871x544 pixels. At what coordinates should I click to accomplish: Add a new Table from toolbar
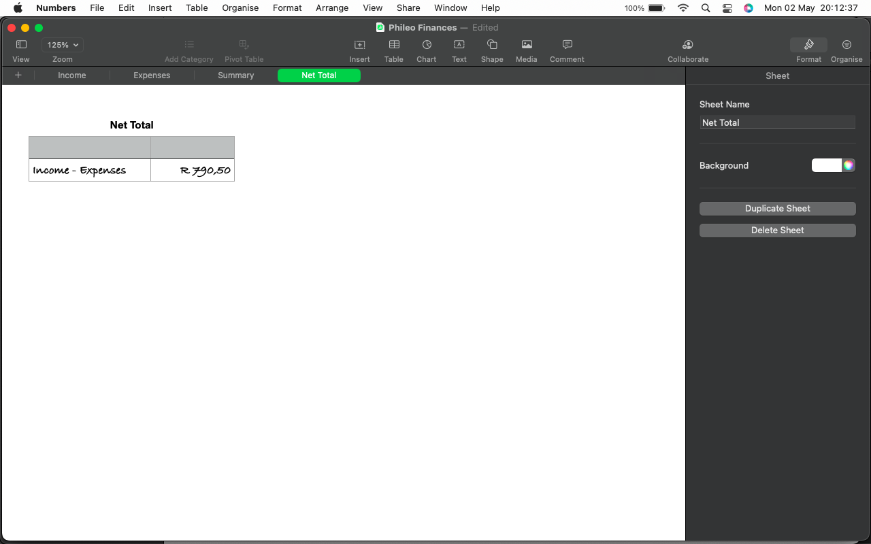coord(394,45)
